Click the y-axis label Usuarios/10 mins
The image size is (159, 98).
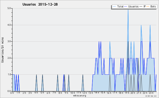point(2,50)
